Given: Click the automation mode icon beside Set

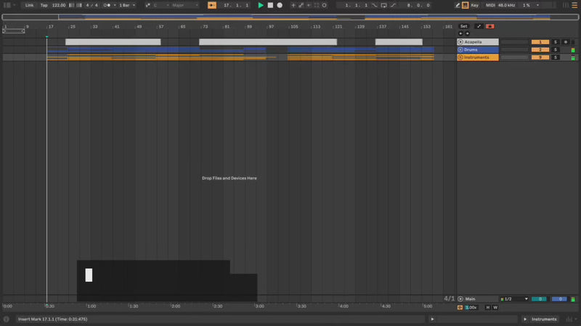Looking at the screenshot, I should point(479,26).
